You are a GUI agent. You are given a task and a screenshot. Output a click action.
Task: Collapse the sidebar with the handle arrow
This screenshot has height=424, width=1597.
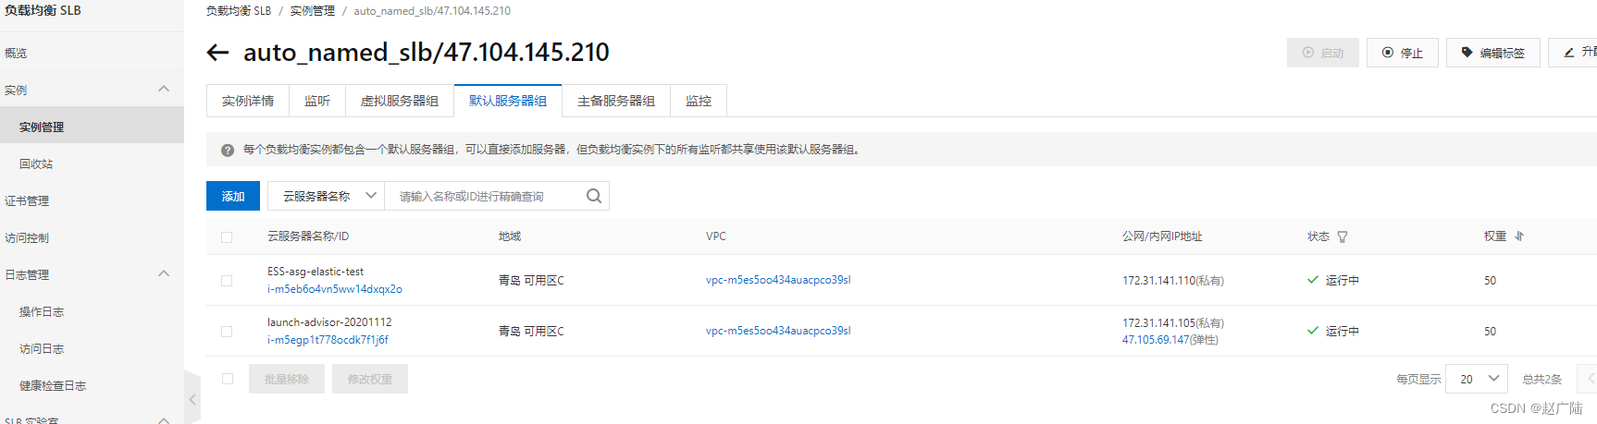pyautogui.click(x=192, y=399)
